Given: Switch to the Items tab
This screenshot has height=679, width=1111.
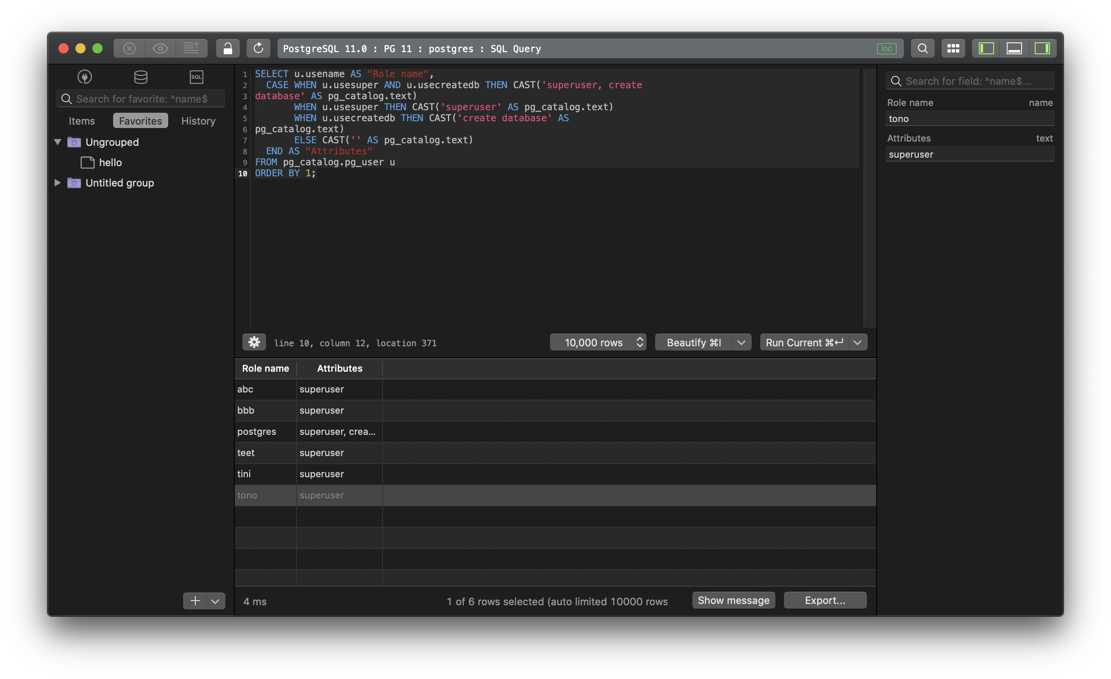Looking at the screenshot, I should point(82,120).
